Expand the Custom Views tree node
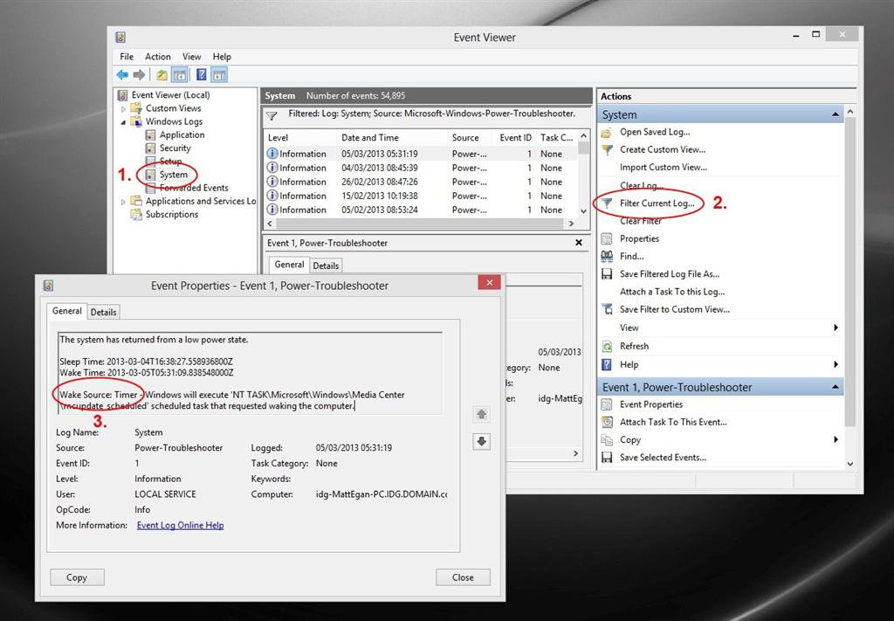 (123, 108)
